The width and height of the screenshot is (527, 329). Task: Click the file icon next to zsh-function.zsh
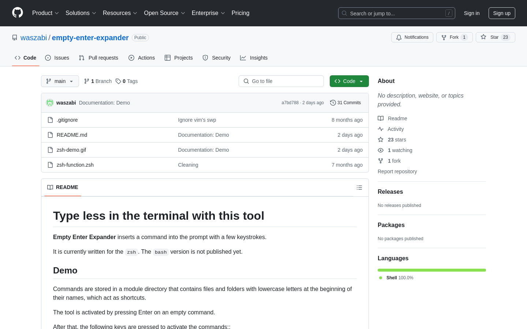(51, 165)
